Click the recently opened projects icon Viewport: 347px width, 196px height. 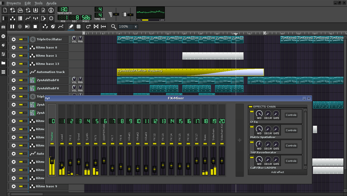(28, 10)
